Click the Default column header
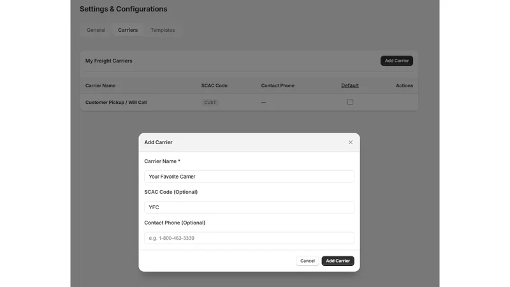 click(x=350, y=85)
